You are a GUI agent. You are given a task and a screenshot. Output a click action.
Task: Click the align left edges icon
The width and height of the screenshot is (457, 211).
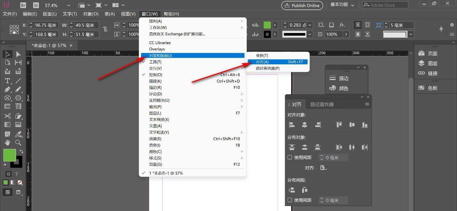coord(292,125)
